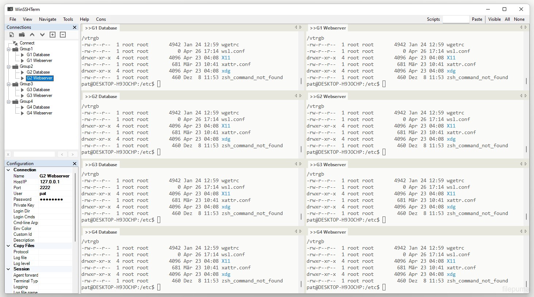Image resolution: width=534 pixels, height=297 pixels.
Task: Click the Env Color property field
Action: 55,228
